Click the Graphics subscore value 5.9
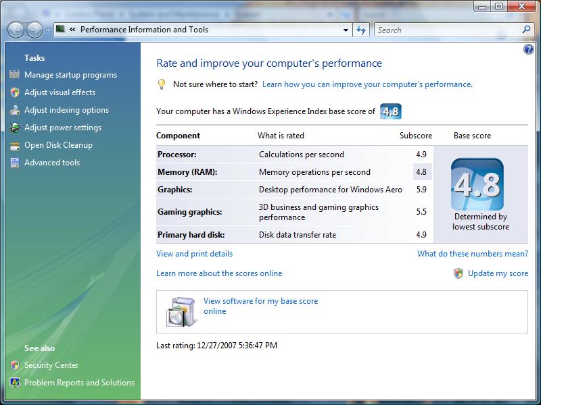The width and height of the screenshot is (568, 405). [421, 190]
